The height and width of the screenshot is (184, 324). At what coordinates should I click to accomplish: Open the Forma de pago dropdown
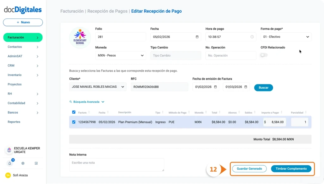pyautogui.click(x=286, y=36)
